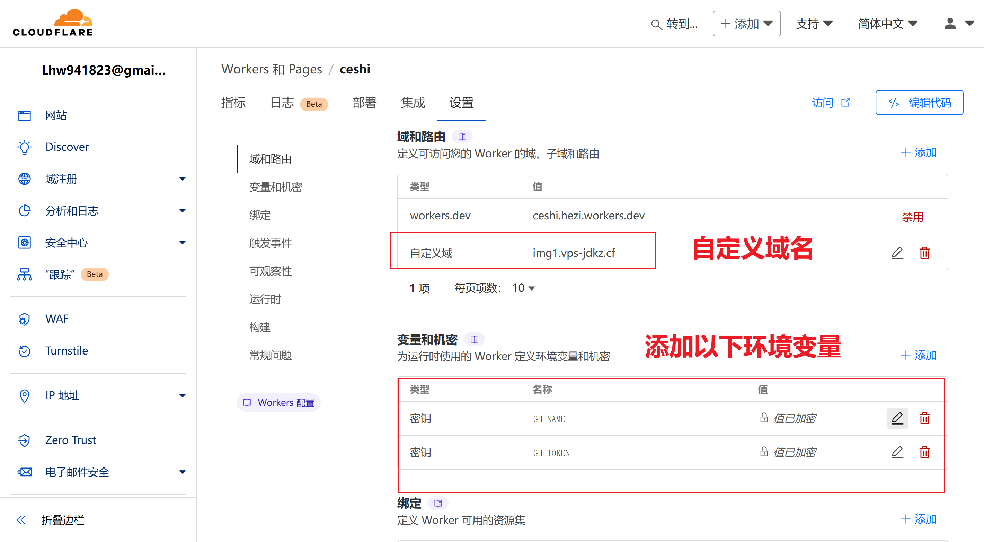Screen dimensions: 984x542
Task: Click the collapse sidebar double-chevron icon
Action: pyautogui.click(x=21, y=520)
